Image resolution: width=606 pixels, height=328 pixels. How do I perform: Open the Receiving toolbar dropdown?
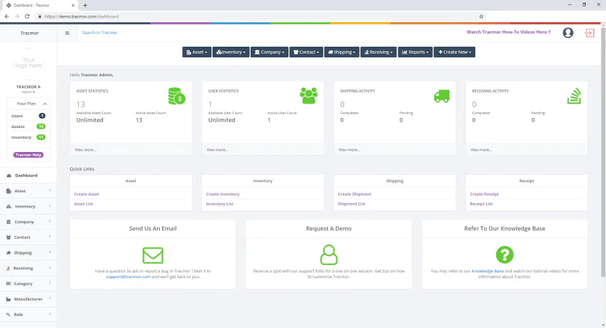378,52
